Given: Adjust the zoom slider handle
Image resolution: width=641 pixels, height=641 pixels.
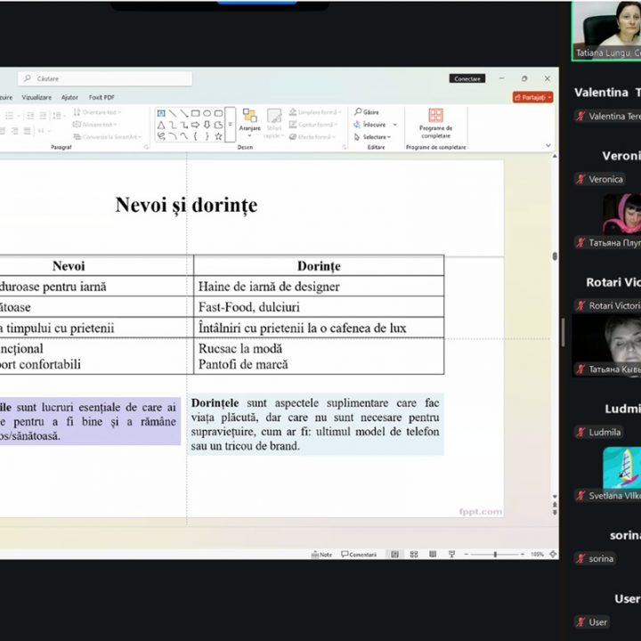Looking at the screenshot, I should (x=494, y=554).
